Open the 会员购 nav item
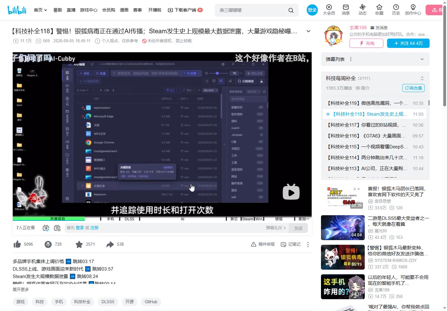Image resolution: width=447 pixels, height=311 pixels. 109,10
